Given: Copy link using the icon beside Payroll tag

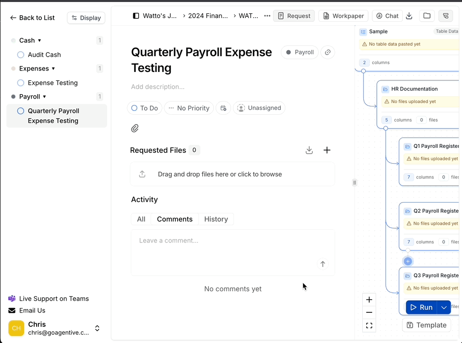Looking at the screenshot, I should [327, 52].
